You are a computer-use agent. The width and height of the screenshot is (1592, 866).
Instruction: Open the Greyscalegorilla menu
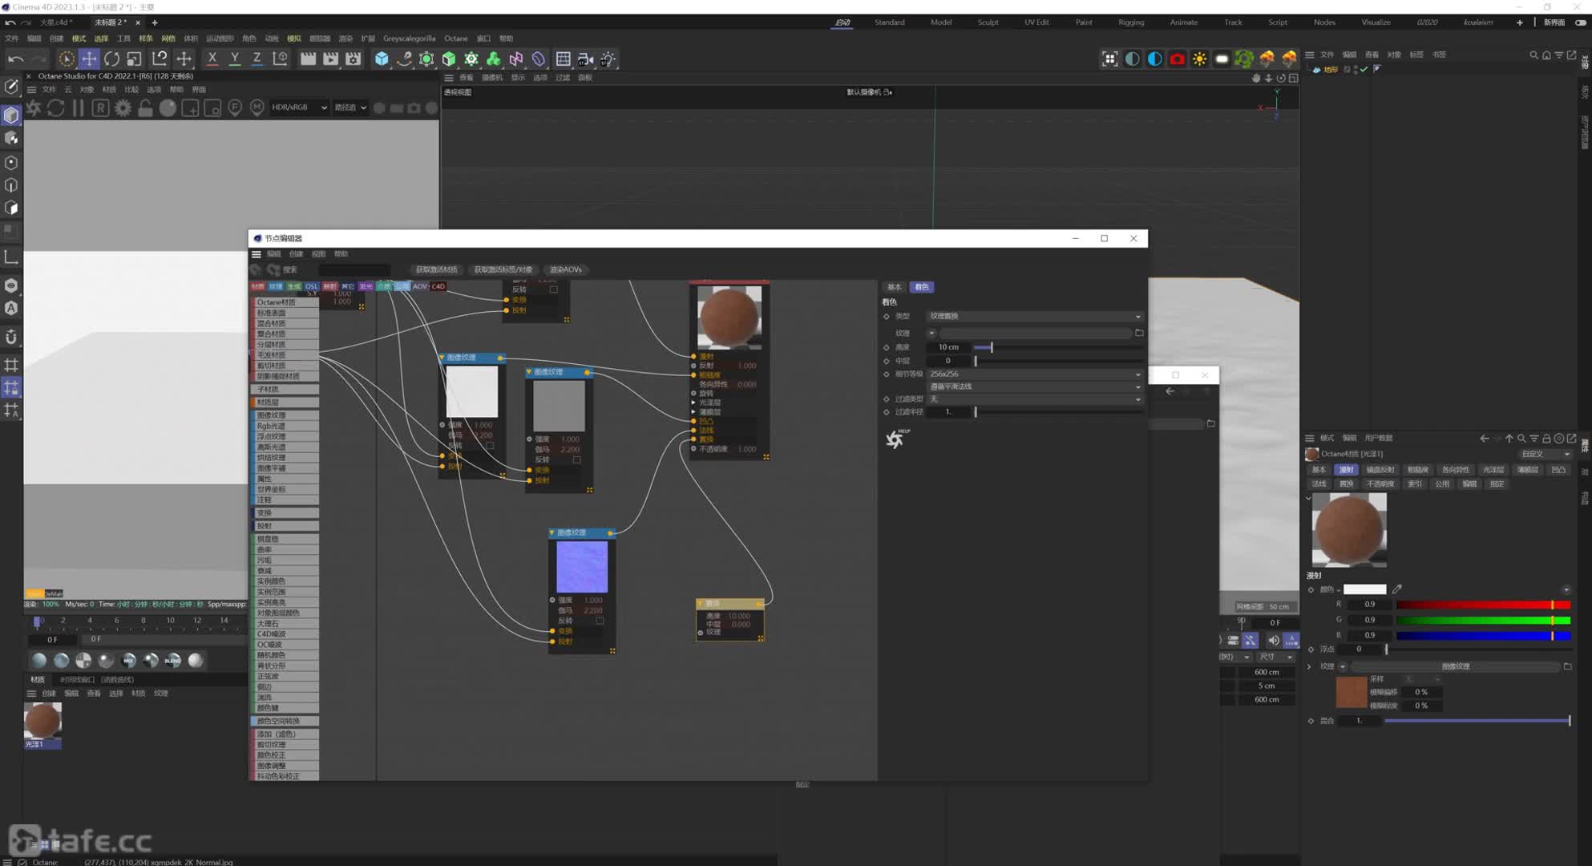[409, 38]
